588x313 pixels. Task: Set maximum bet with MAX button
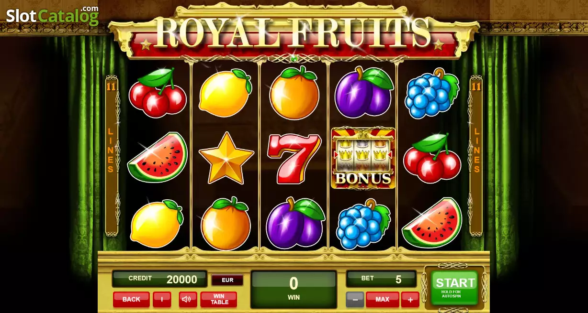pyautogui.click(x=382, y=300)
